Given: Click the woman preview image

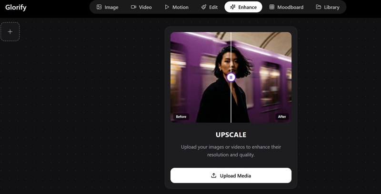Looking at the screenshot, I should point(231,78).
